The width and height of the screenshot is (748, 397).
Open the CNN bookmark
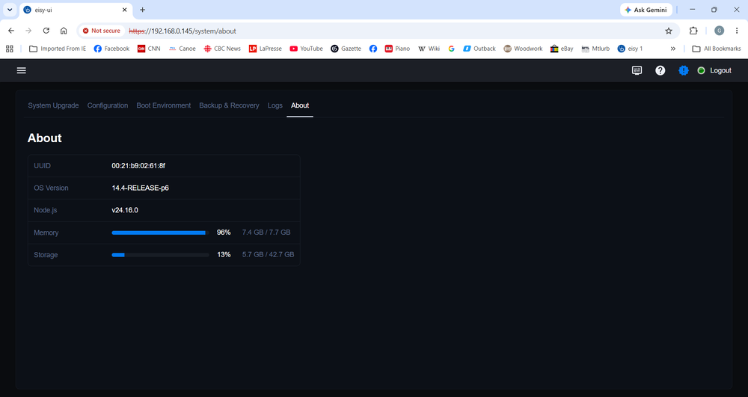coord(149,49)
